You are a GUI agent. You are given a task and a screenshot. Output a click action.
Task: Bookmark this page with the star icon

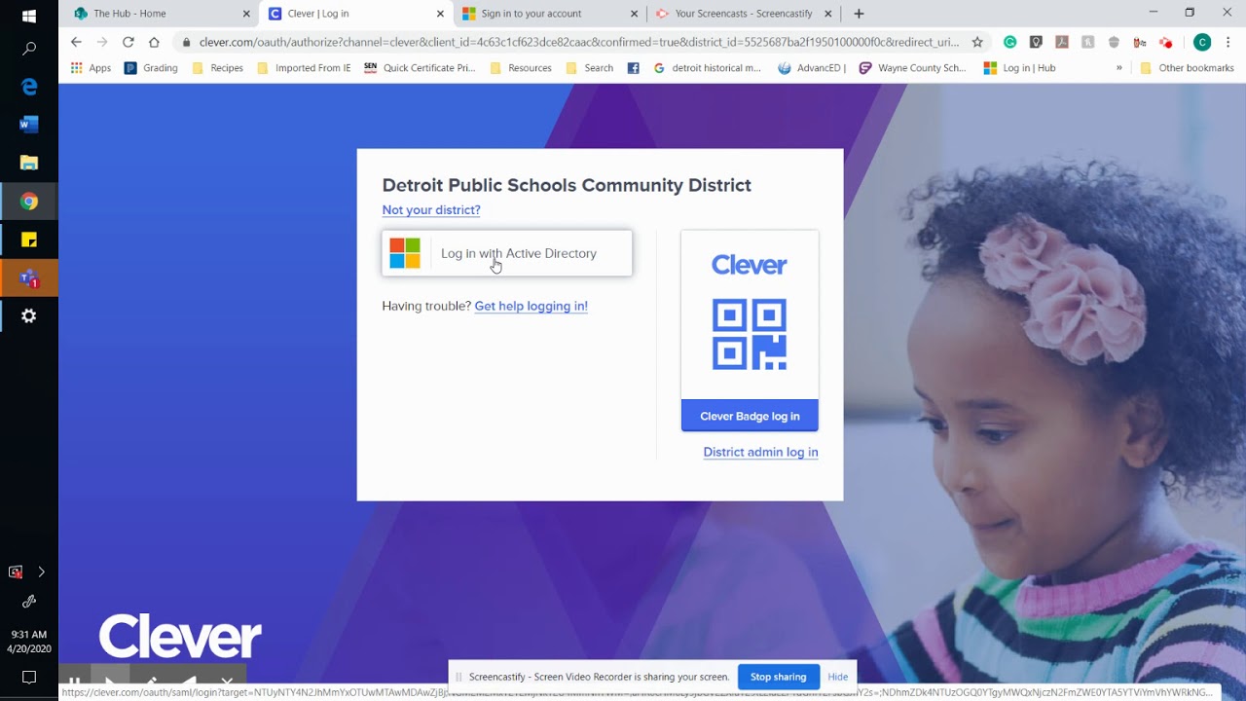click(977, 42)
